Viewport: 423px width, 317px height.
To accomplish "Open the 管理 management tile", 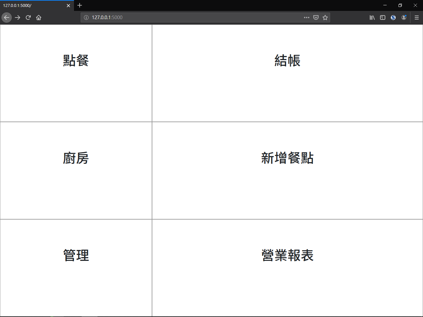I will pos(76,268).
